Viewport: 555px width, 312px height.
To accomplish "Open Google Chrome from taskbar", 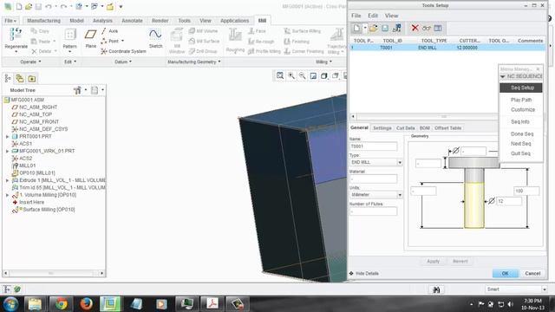I will tap(61, 304).
